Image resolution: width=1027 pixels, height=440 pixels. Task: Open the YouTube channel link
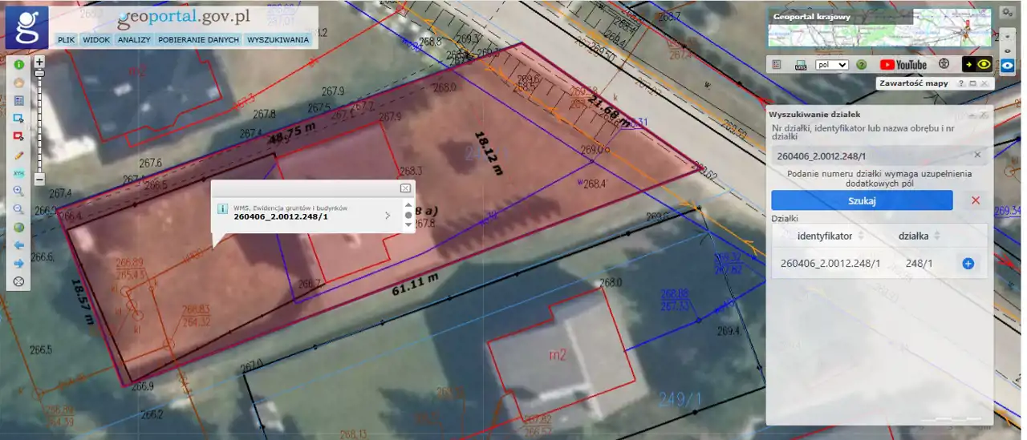903,65
